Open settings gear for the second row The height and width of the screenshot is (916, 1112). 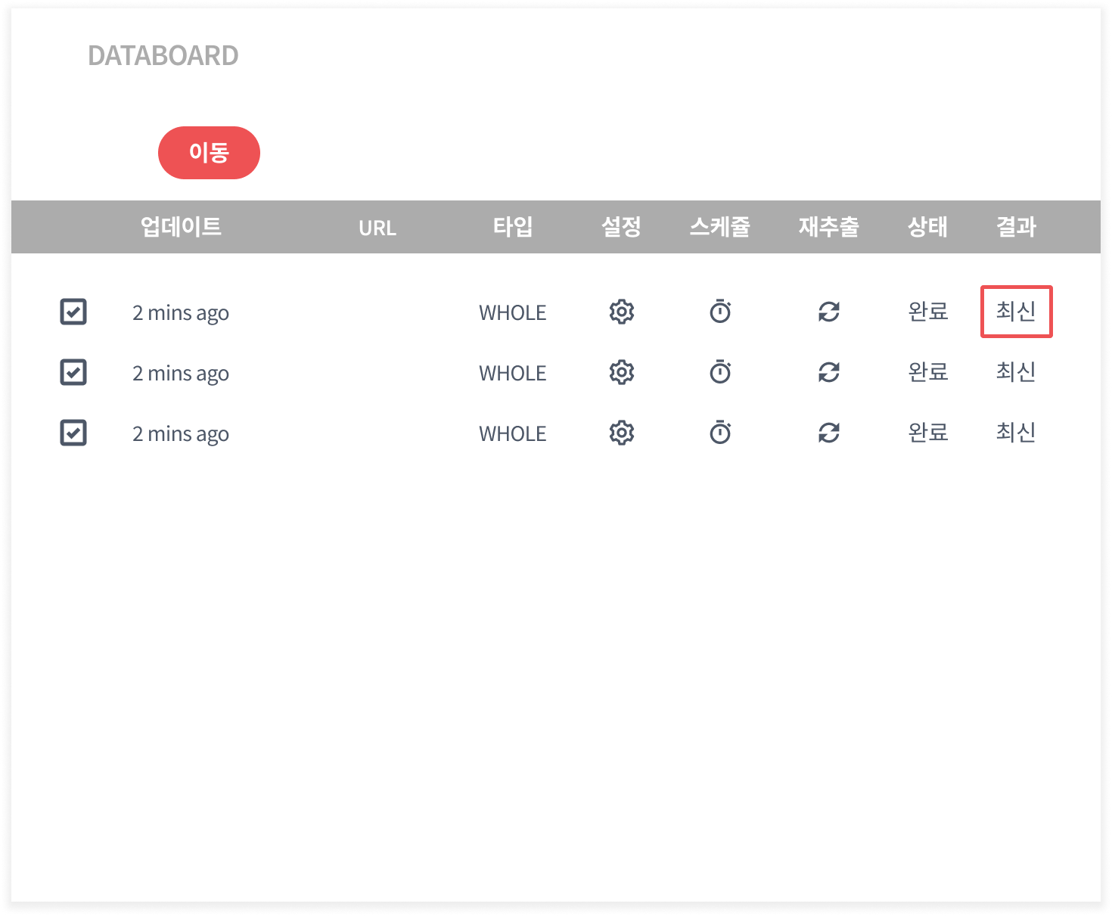(621, 372)
